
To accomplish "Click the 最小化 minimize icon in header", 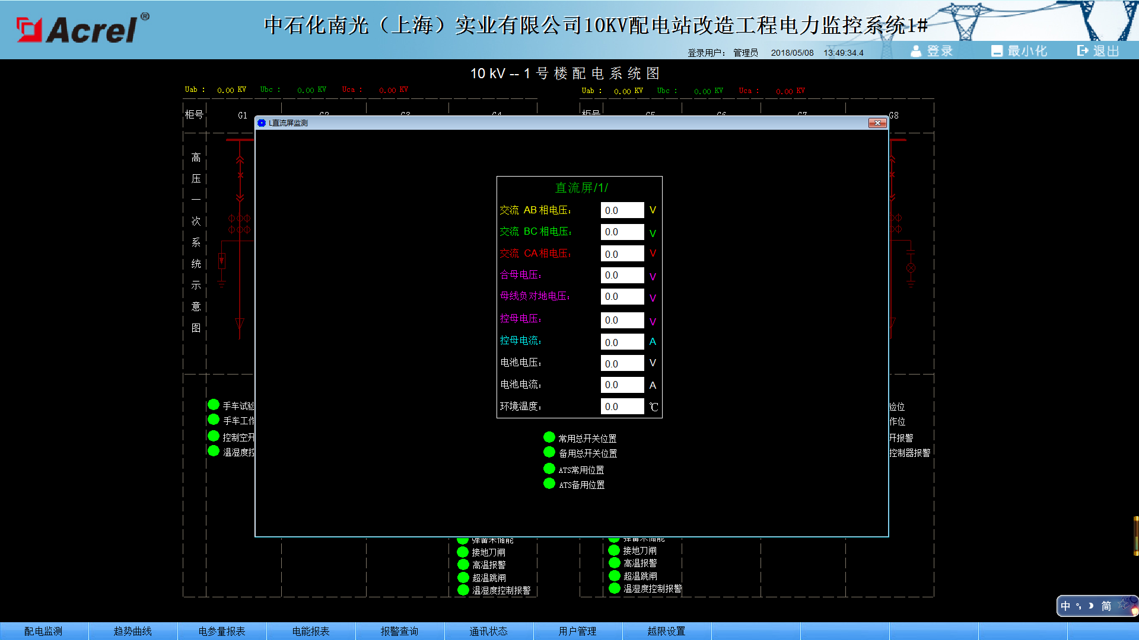I will pyautogui.click(x=997, y=52).
